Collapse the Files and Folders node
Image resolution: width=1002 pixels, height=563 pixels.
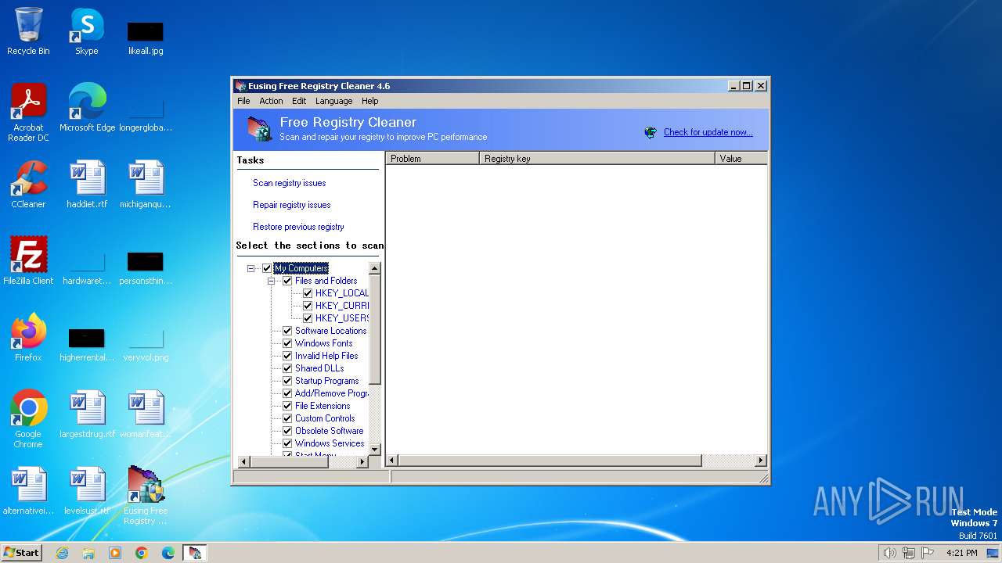click(271, 281)
